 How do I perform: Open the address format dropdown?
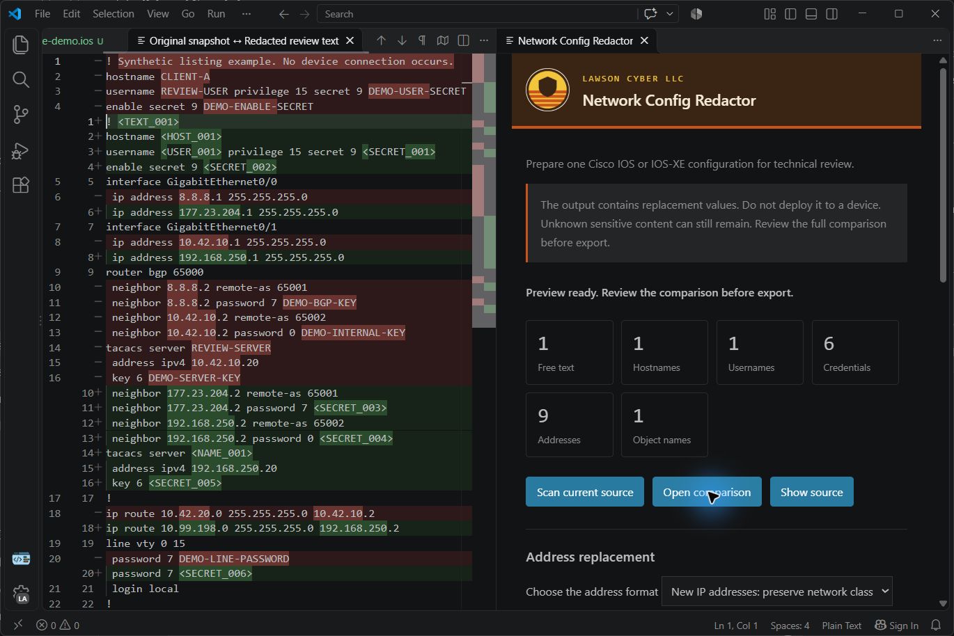(x=776, y=591)
